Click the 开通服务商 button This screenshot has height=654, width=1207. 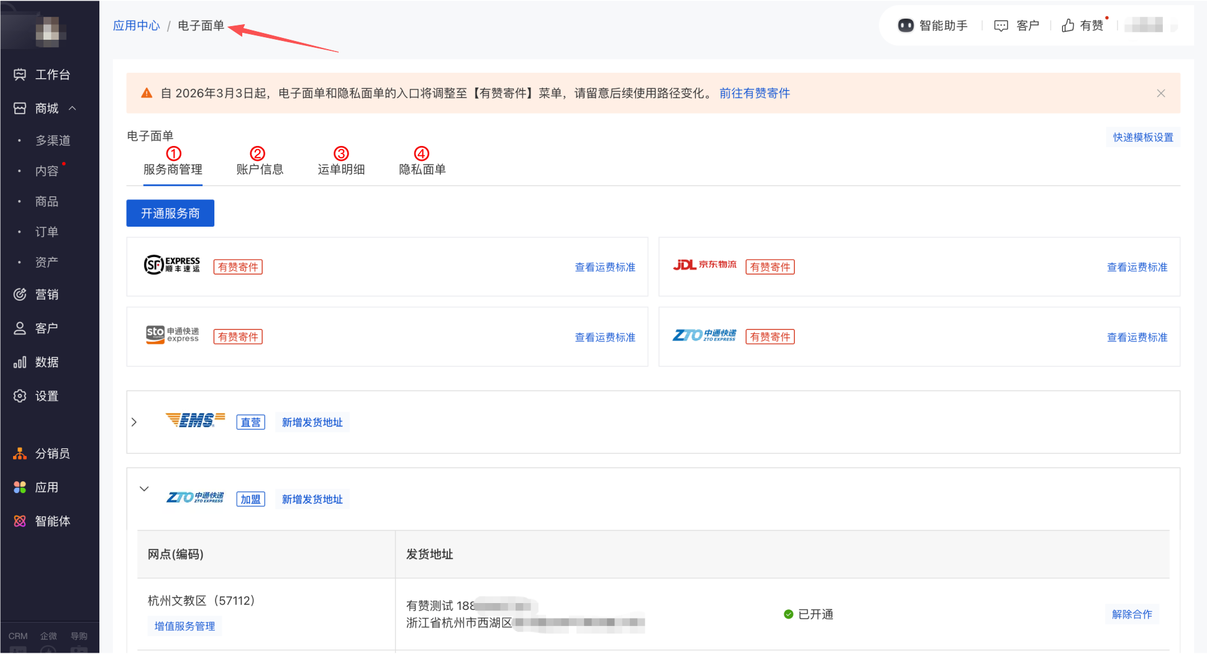coord(170,214)
